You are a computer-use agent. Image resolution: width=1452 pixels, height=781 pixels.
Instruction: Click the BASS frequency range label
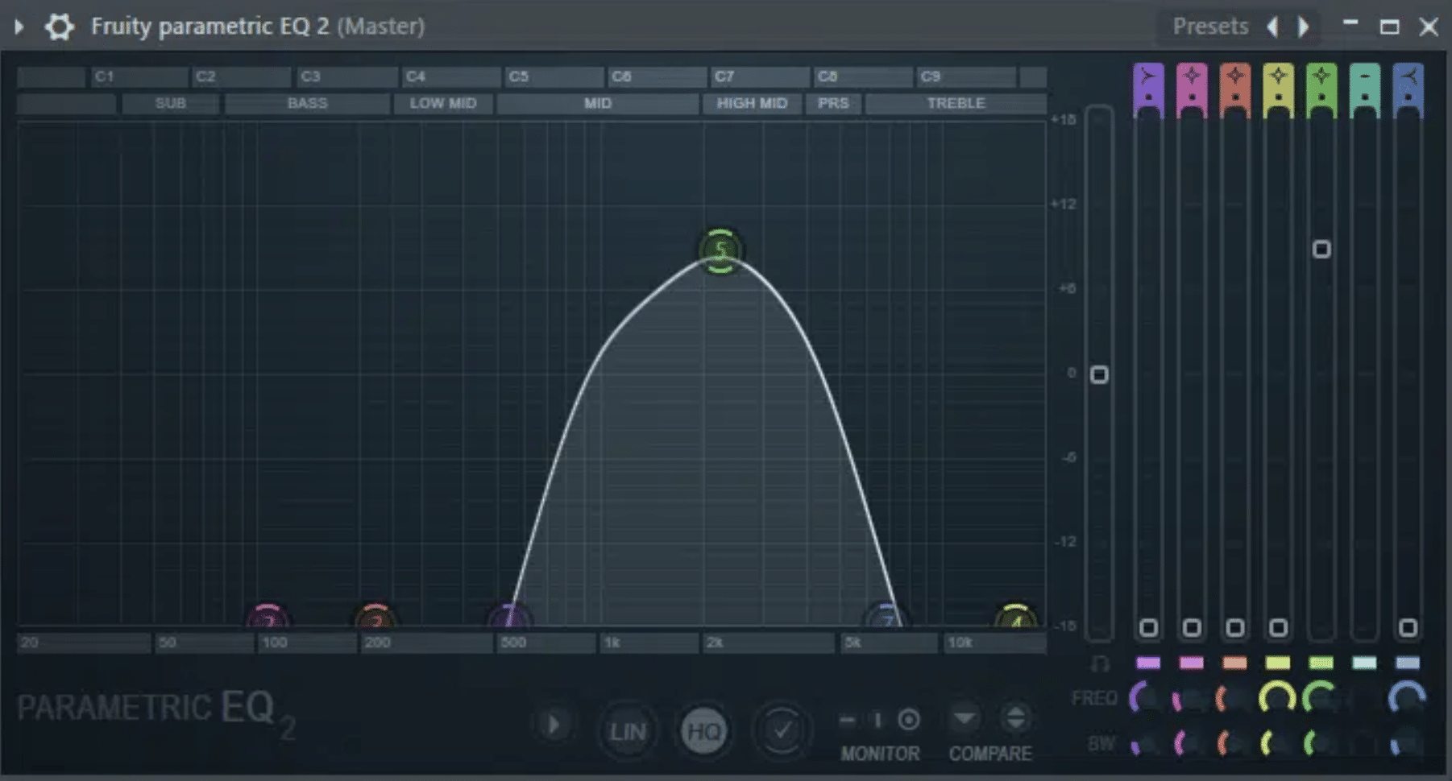point(307,103)
